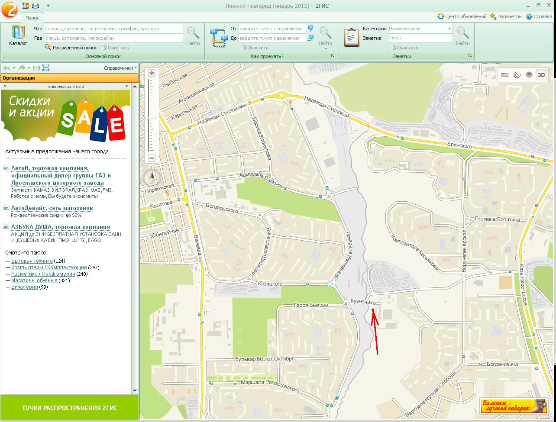Screen dimensions: 556x422
Task: Click ТОЧКИ РАСПРОСТРАНЕНИЯ 2ГИС green banner
Action: click(69, 408)
